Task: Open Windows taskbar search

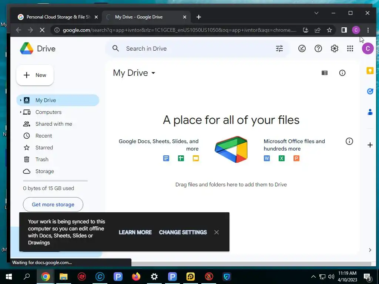Action: pyautogui.click(x=27, y=277)
